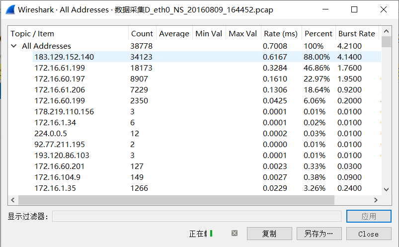The width and height of the screenshot is (399, 247).
Task: Select the 172.16.61.199 address row
Action: click(60, 68)
